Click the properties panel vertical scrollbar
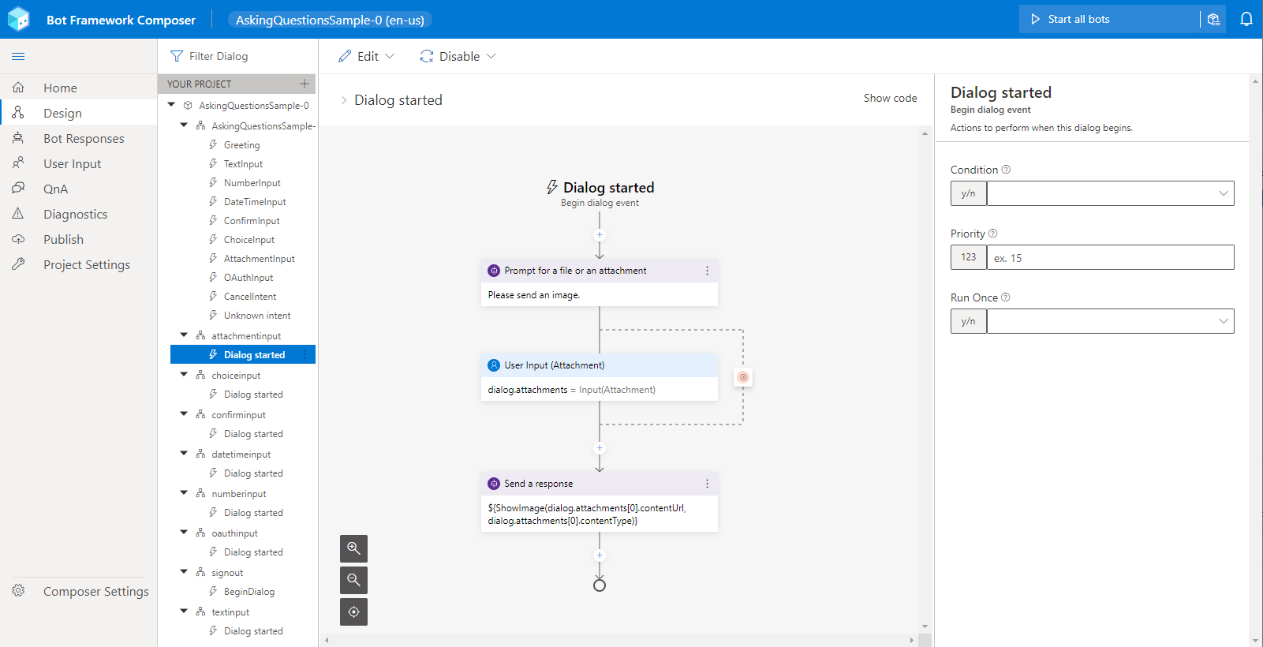1263x647 pixels. [x=1255, y=361]
